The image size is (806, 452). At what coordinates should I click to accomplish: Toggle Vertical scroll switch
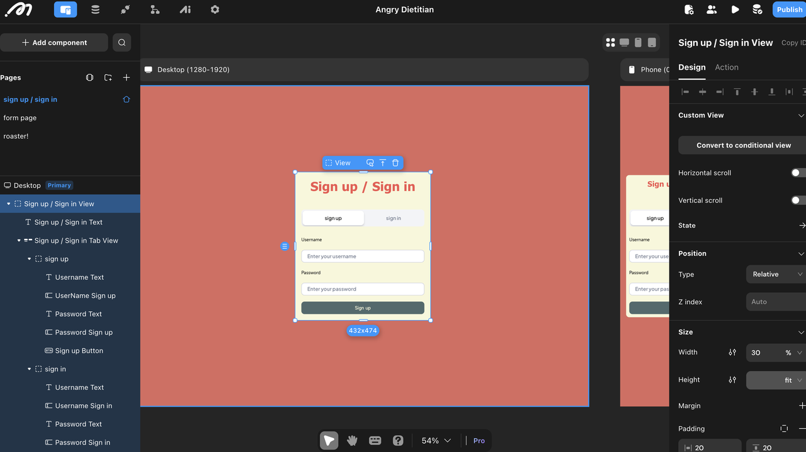click(798, 201)
